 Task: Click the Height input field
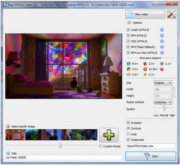[162, 96]
